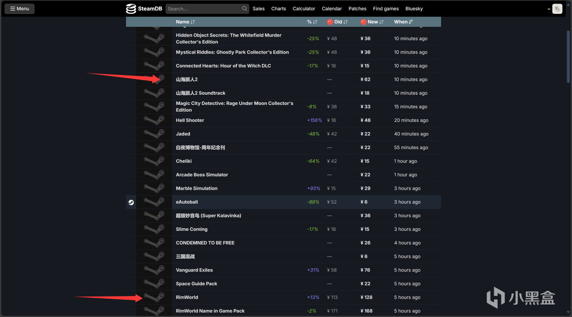Viewport: 572px width, 317px height.
Task: Open the Bluesky link
Action: (x=414, y=8)
